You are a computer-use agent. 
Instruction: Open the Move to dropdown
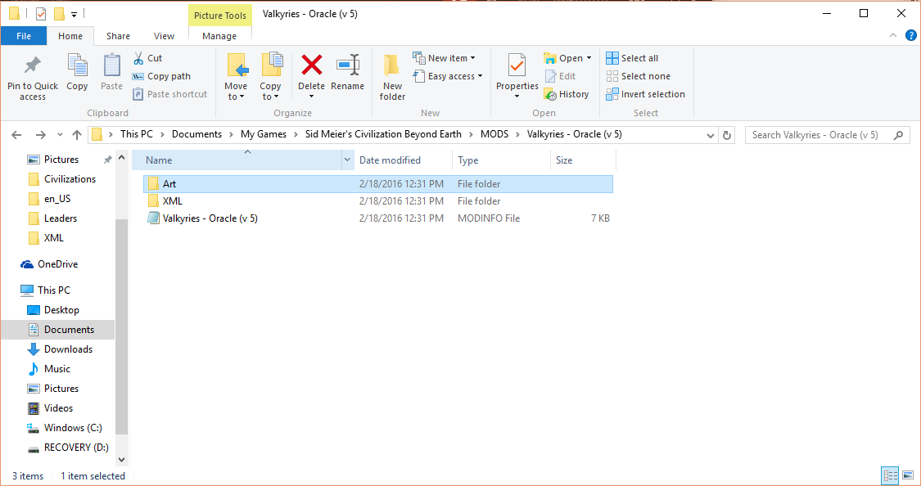[x=235, y=91]
